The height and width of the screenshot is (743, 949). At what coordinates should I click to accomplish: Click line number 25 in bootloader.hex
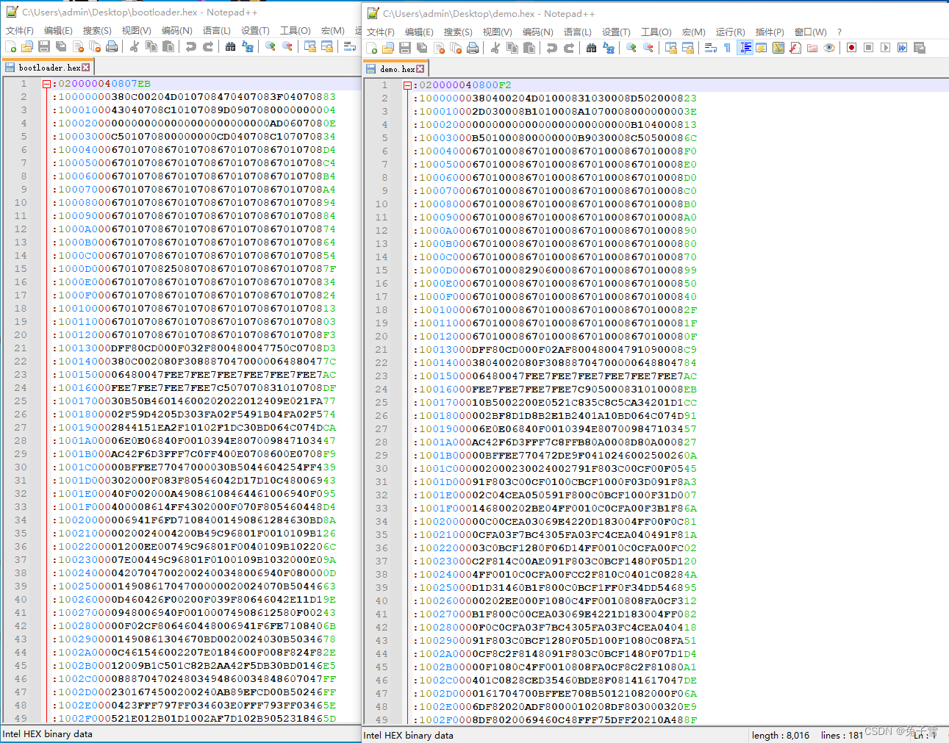21,401
